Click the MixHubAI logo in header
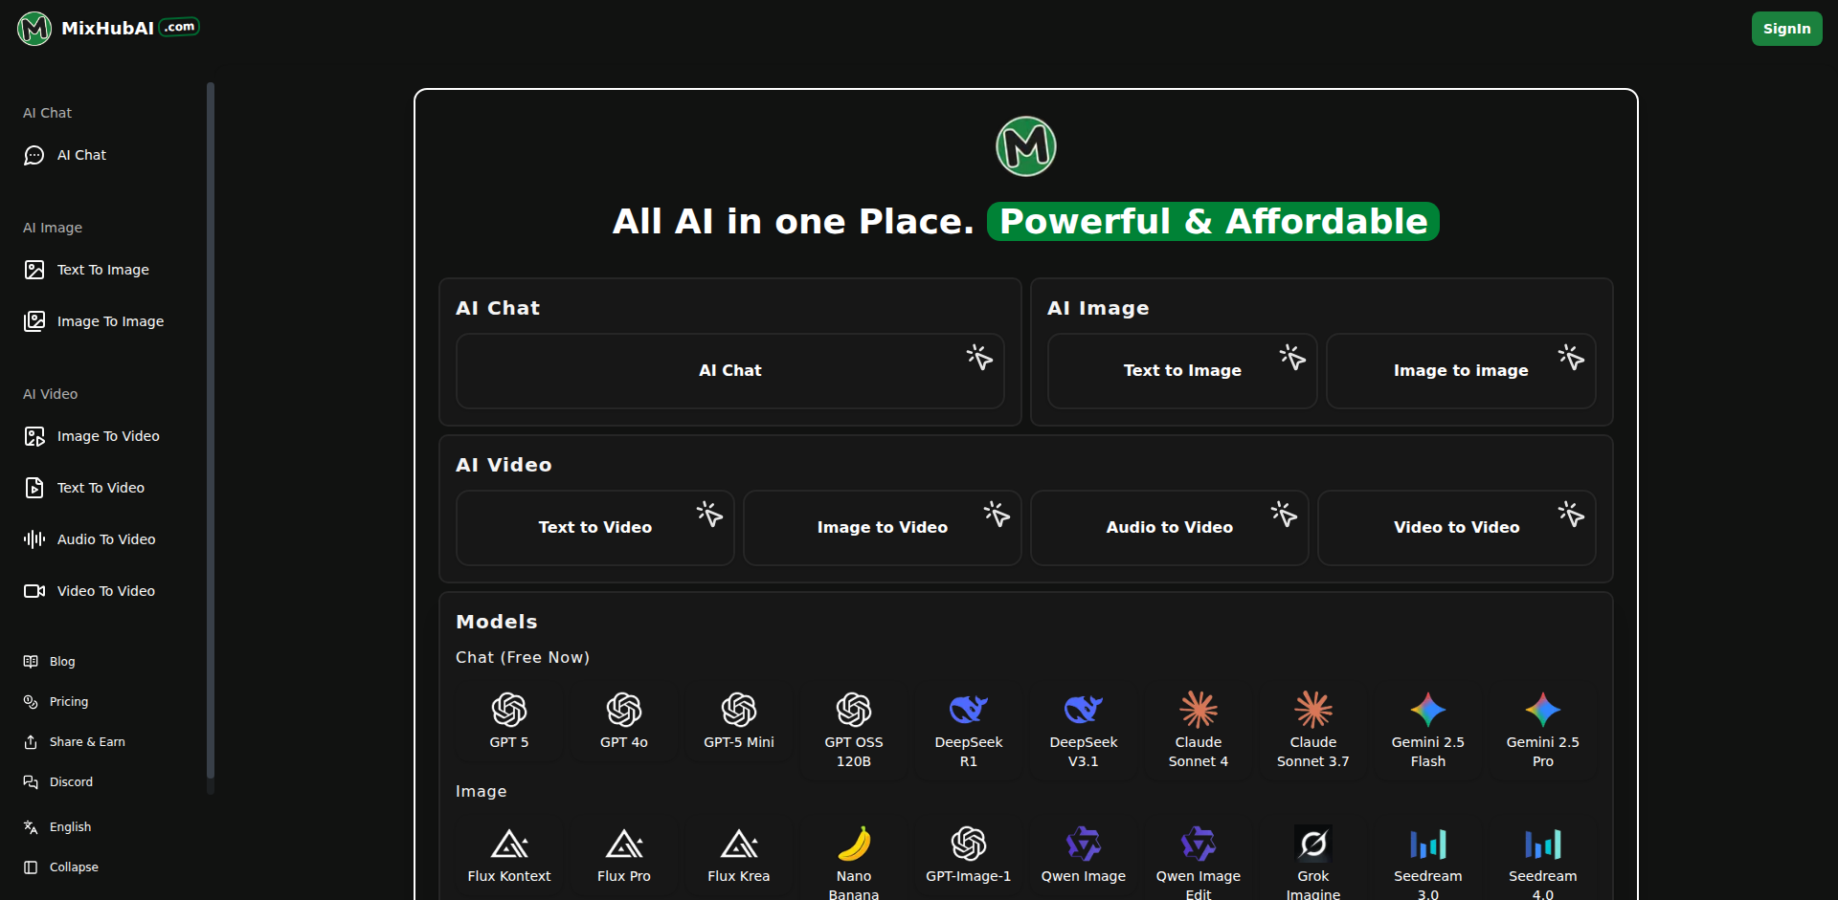This screenshot has width=1838, height=900. coord(108,29)
